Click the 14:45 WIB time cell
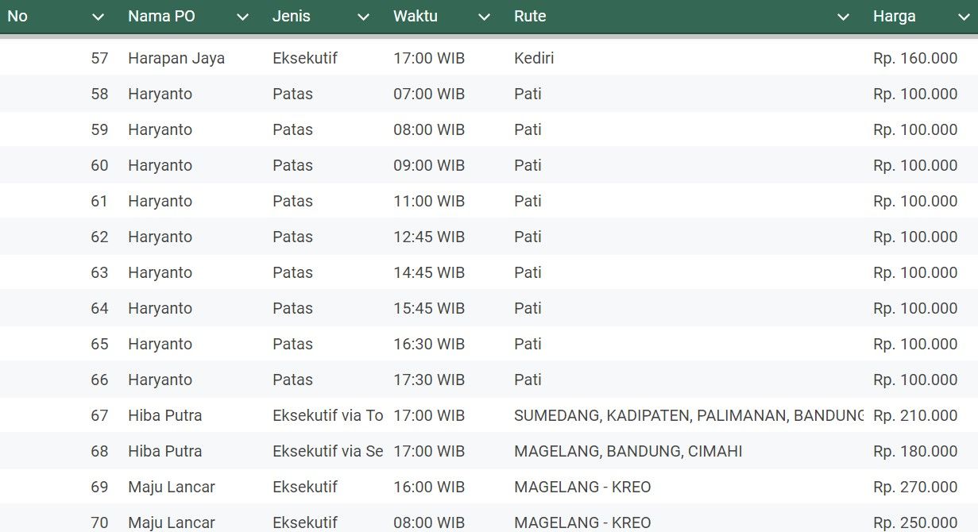 (429, 272)
